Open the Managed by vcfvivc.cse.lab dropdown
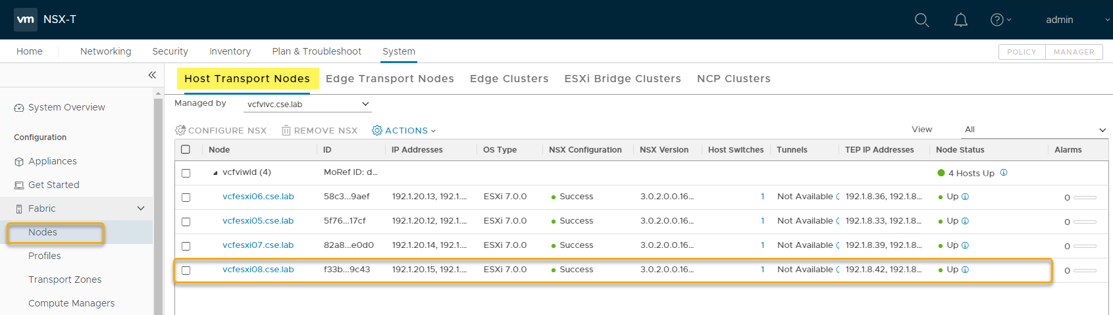Viewport: 1113px width, 315px height. [x=307, y=104]
